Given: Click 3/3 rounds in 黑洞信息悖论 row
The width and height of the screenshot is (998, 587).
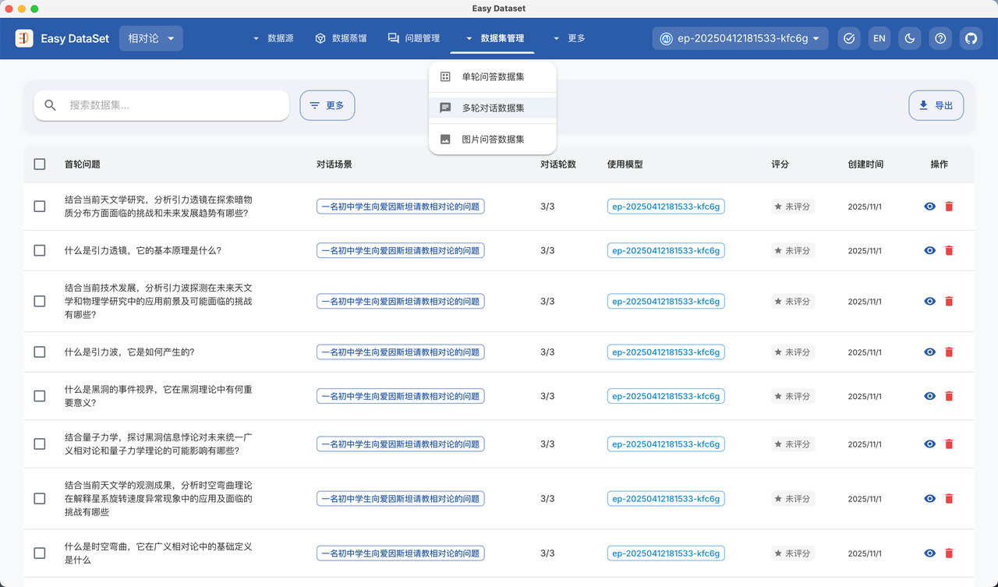Looking at the screenshot, I should 547,444.
